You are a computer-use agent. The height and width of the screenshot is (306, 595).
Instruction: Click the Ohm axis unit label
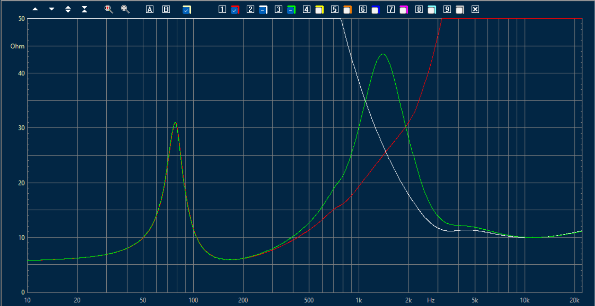coord(17,46)
